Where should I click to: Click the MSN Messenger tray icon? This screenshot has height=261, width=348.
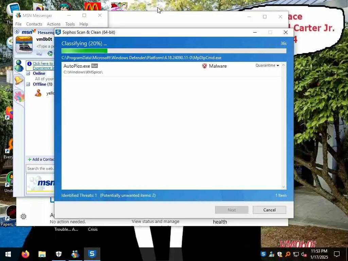272,254
